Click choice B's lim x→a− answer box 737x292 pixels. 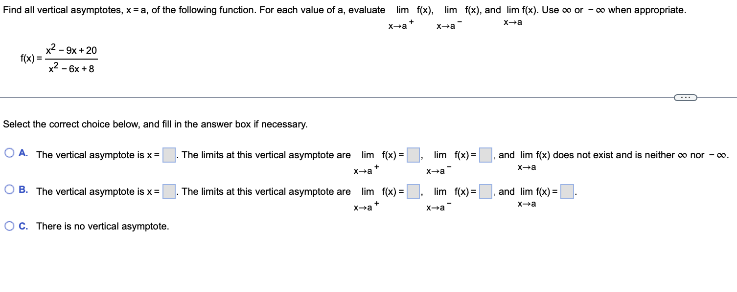coord(484,191)
